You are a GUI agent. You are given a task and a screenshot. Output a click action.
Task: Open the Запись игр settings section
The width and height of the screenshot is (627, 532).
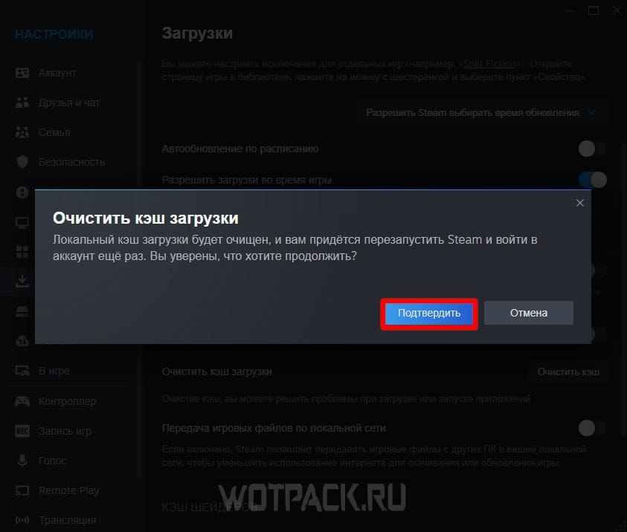tap(65, 431)
